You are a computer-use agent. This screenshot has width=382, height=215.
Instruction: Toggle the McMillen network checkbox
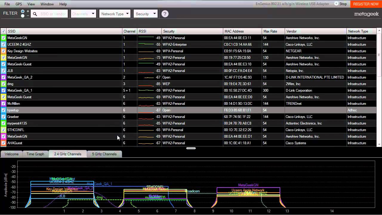pos(3,104)
